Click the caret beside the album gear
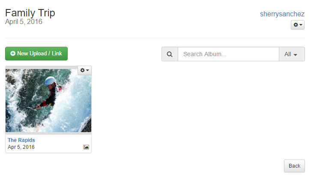The width and height of the screenshot is (311, 175). click(x=301, y=25)
